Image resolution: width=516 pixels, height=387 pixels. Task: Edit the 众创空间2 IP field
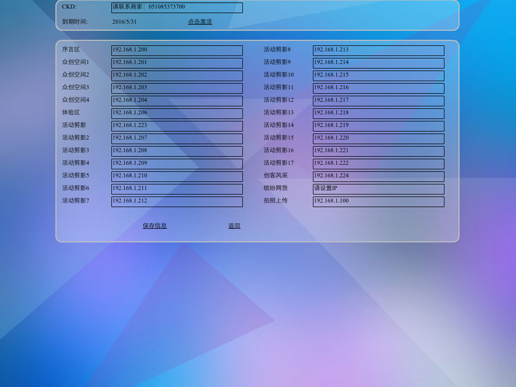177,76
